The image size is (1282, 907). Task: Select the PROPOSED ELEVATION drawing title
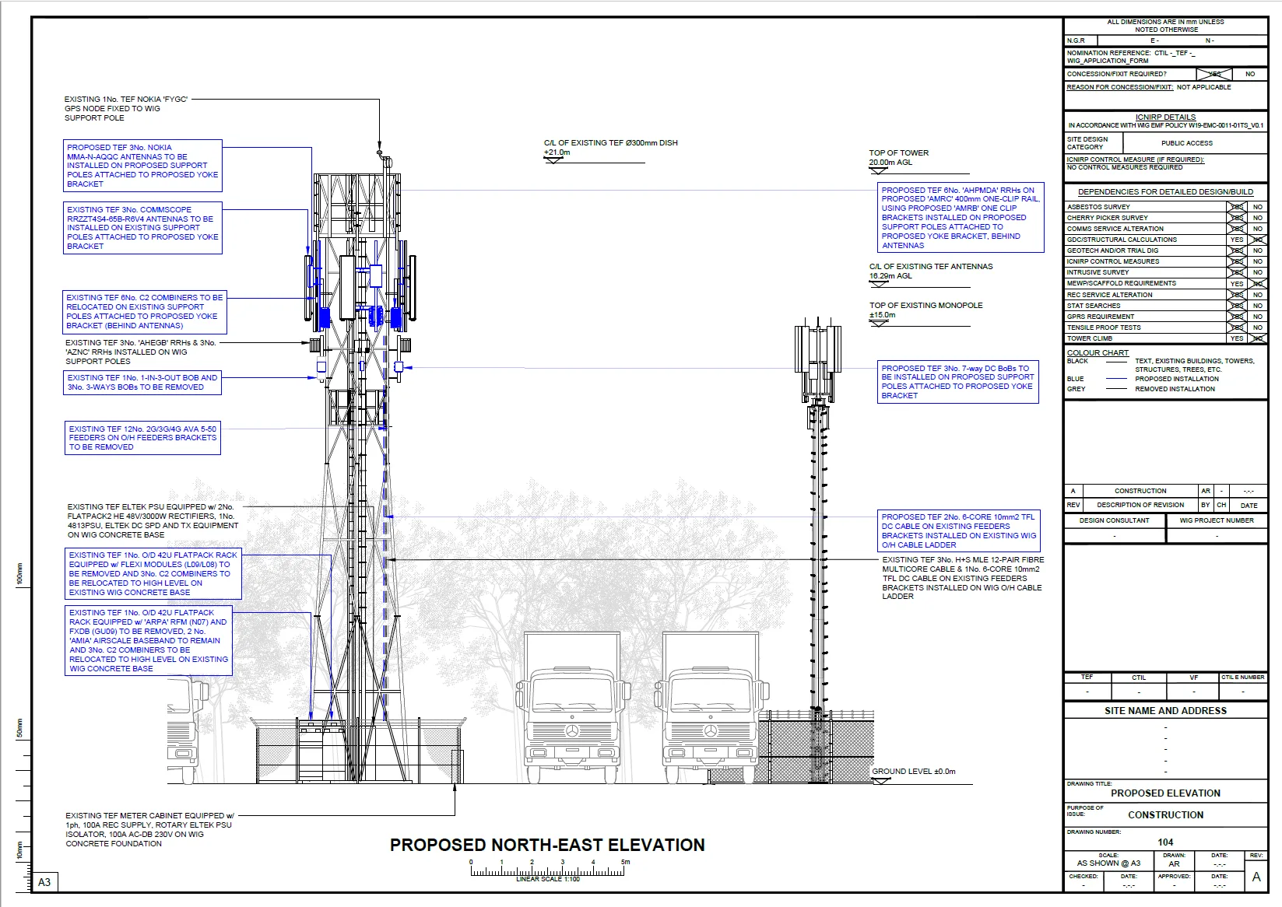tap(1165, 793)
